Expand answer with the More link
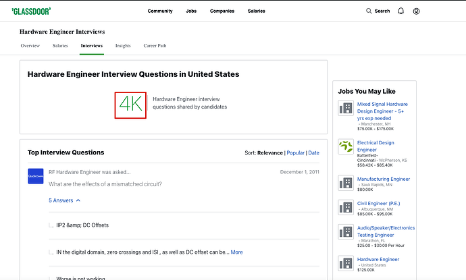 tap(236, 252)
